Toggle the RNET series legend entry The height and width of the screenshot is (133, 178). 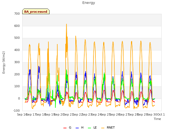pyautogui.click(x=108, y=127)
